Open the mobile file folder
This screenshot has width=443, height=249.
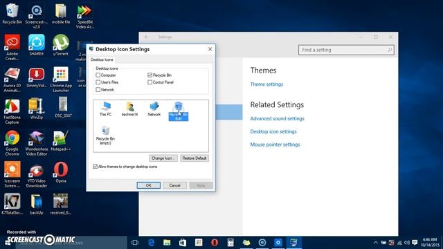(x=61, y=14)
